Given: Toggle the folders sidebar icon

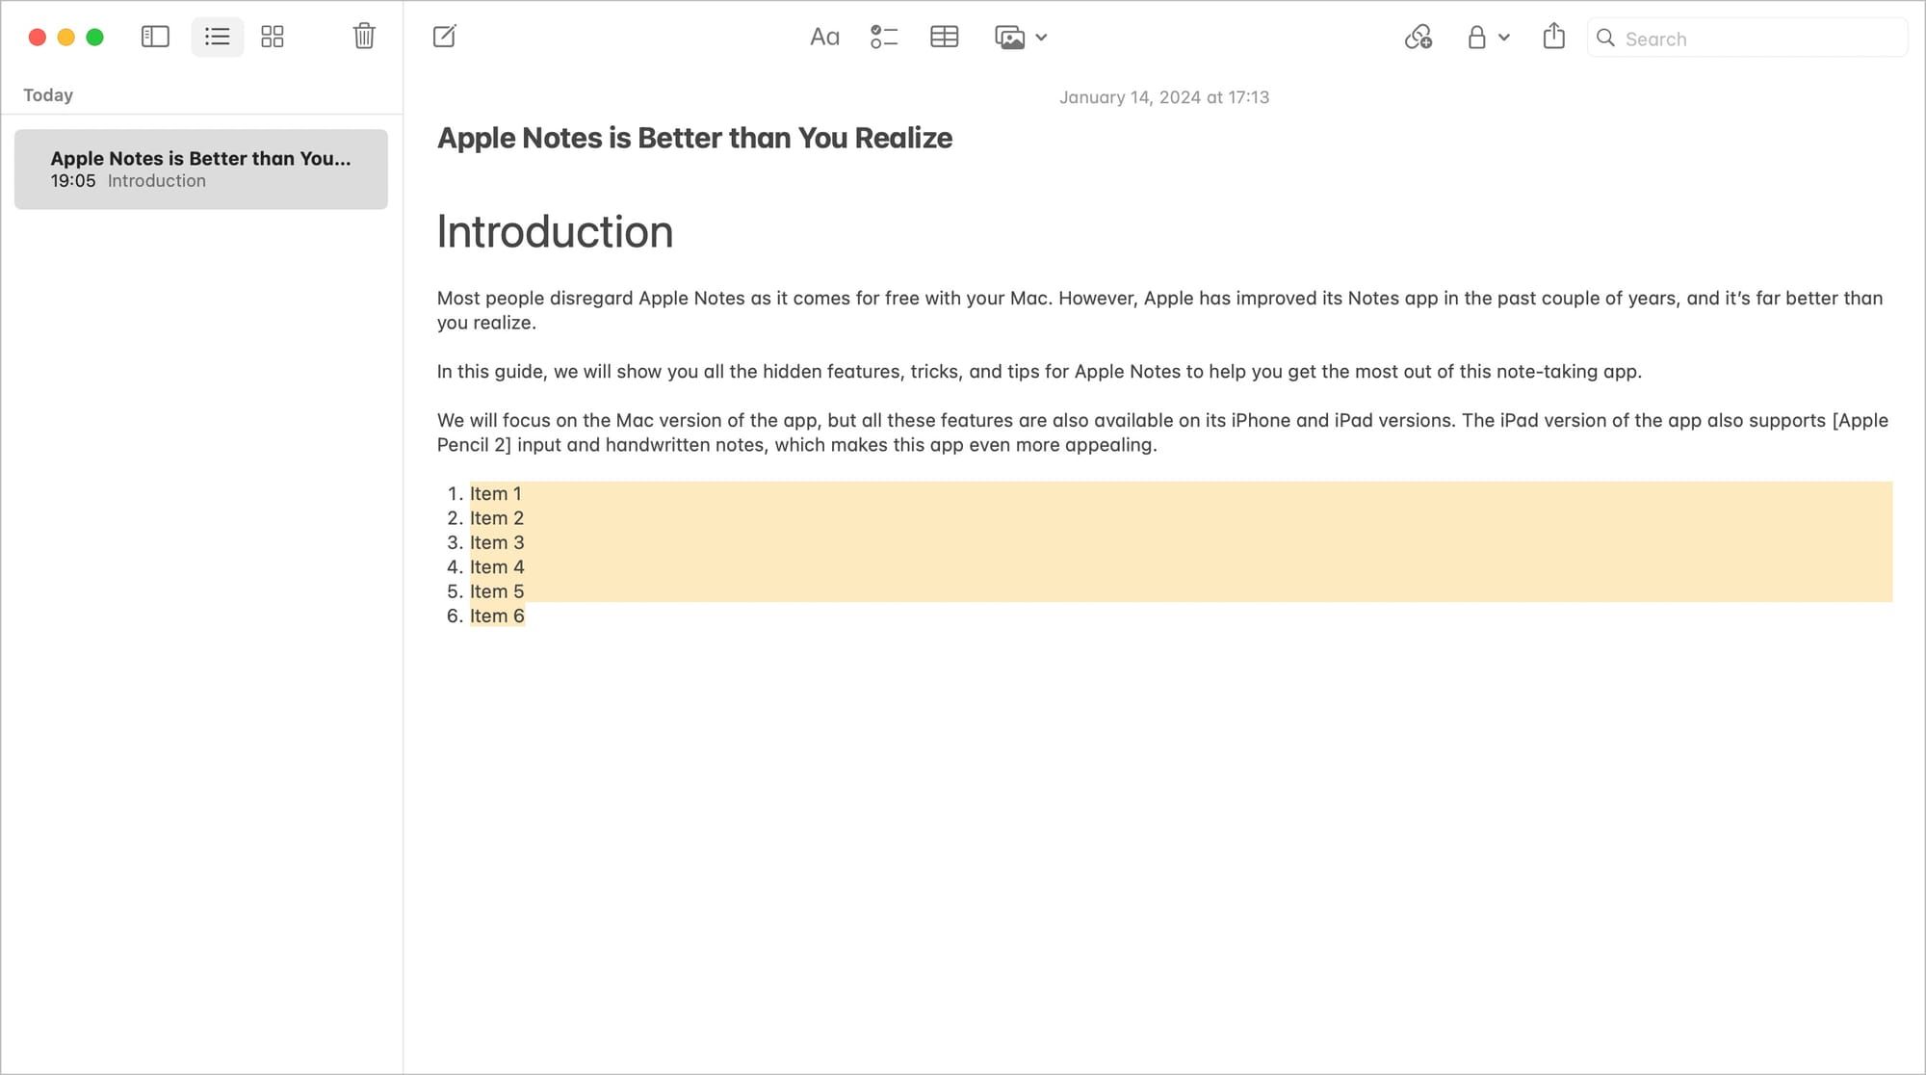Looking at the screenshot, I should [155, 37].
